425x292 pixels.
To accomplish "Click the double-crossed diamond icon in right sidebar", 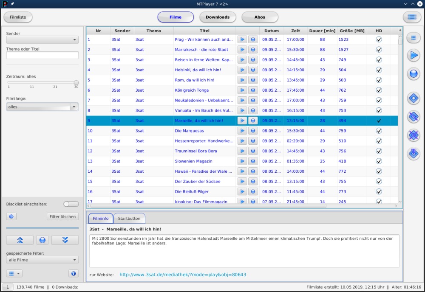I will [x=414, y=135].
